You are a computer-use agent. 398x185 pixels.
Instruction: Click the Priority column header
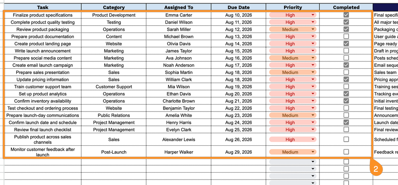pyautogui.click(x=293, y=7)
